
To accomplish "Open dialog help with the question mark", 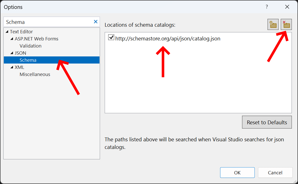I will click(x=267, y=7).
